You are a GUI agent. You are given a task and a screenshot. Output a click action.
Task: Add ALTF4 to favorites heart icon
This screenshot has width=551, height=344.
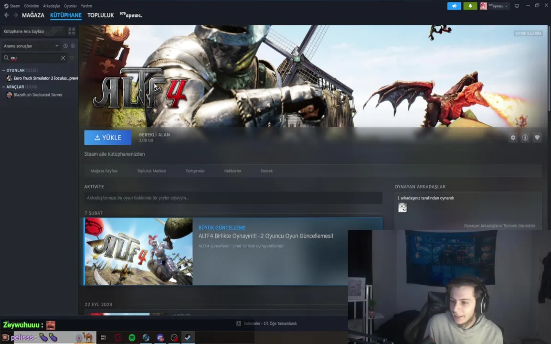point(537,138)
